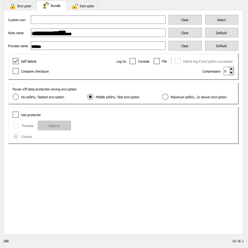248x248 pixels.
Task: Select the Middle safety, fast encryption option
Action: click(x=90, y=97)
